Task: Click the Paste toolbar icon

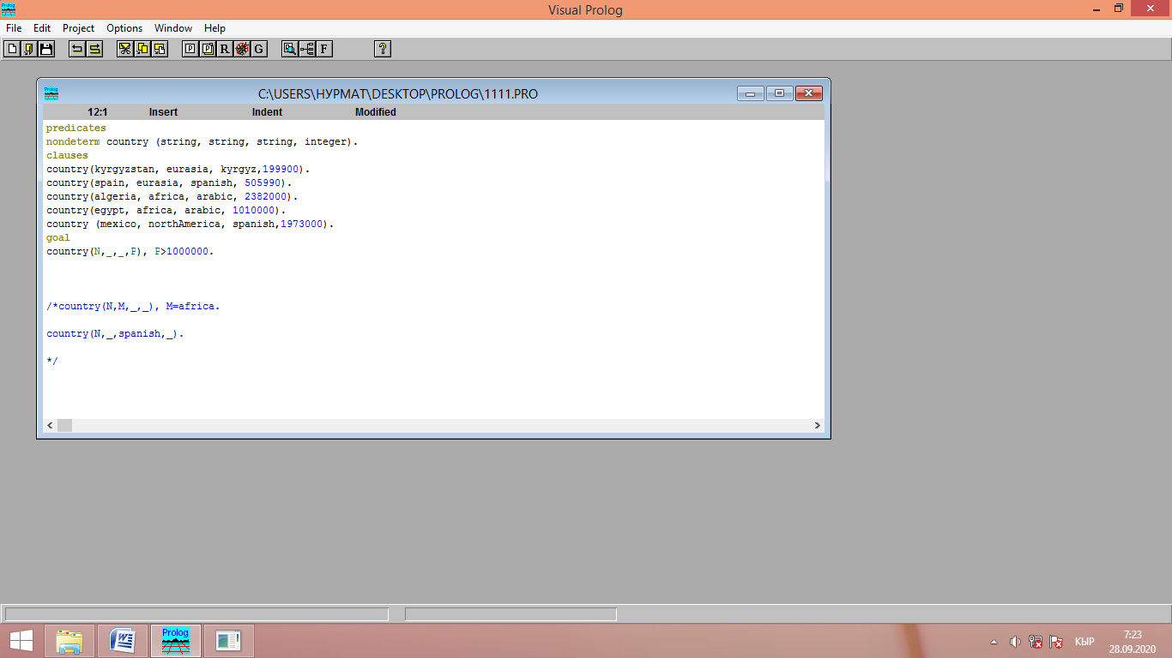Action: tap(159, 49)
